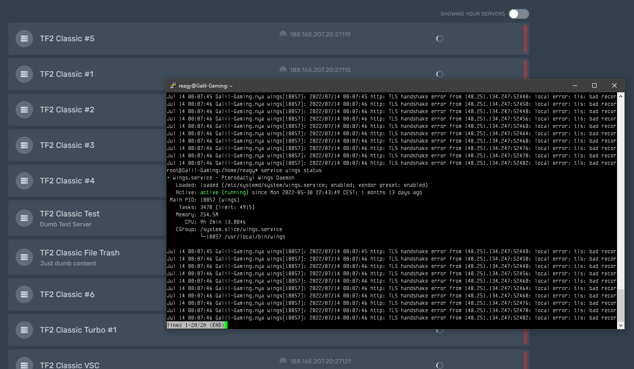Select the address 188.165.207.20:27119
The image size is (634, 369).
click(x=320, y=34)
